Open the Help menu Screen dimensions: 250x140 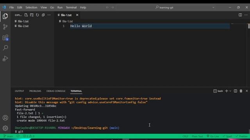83,7
